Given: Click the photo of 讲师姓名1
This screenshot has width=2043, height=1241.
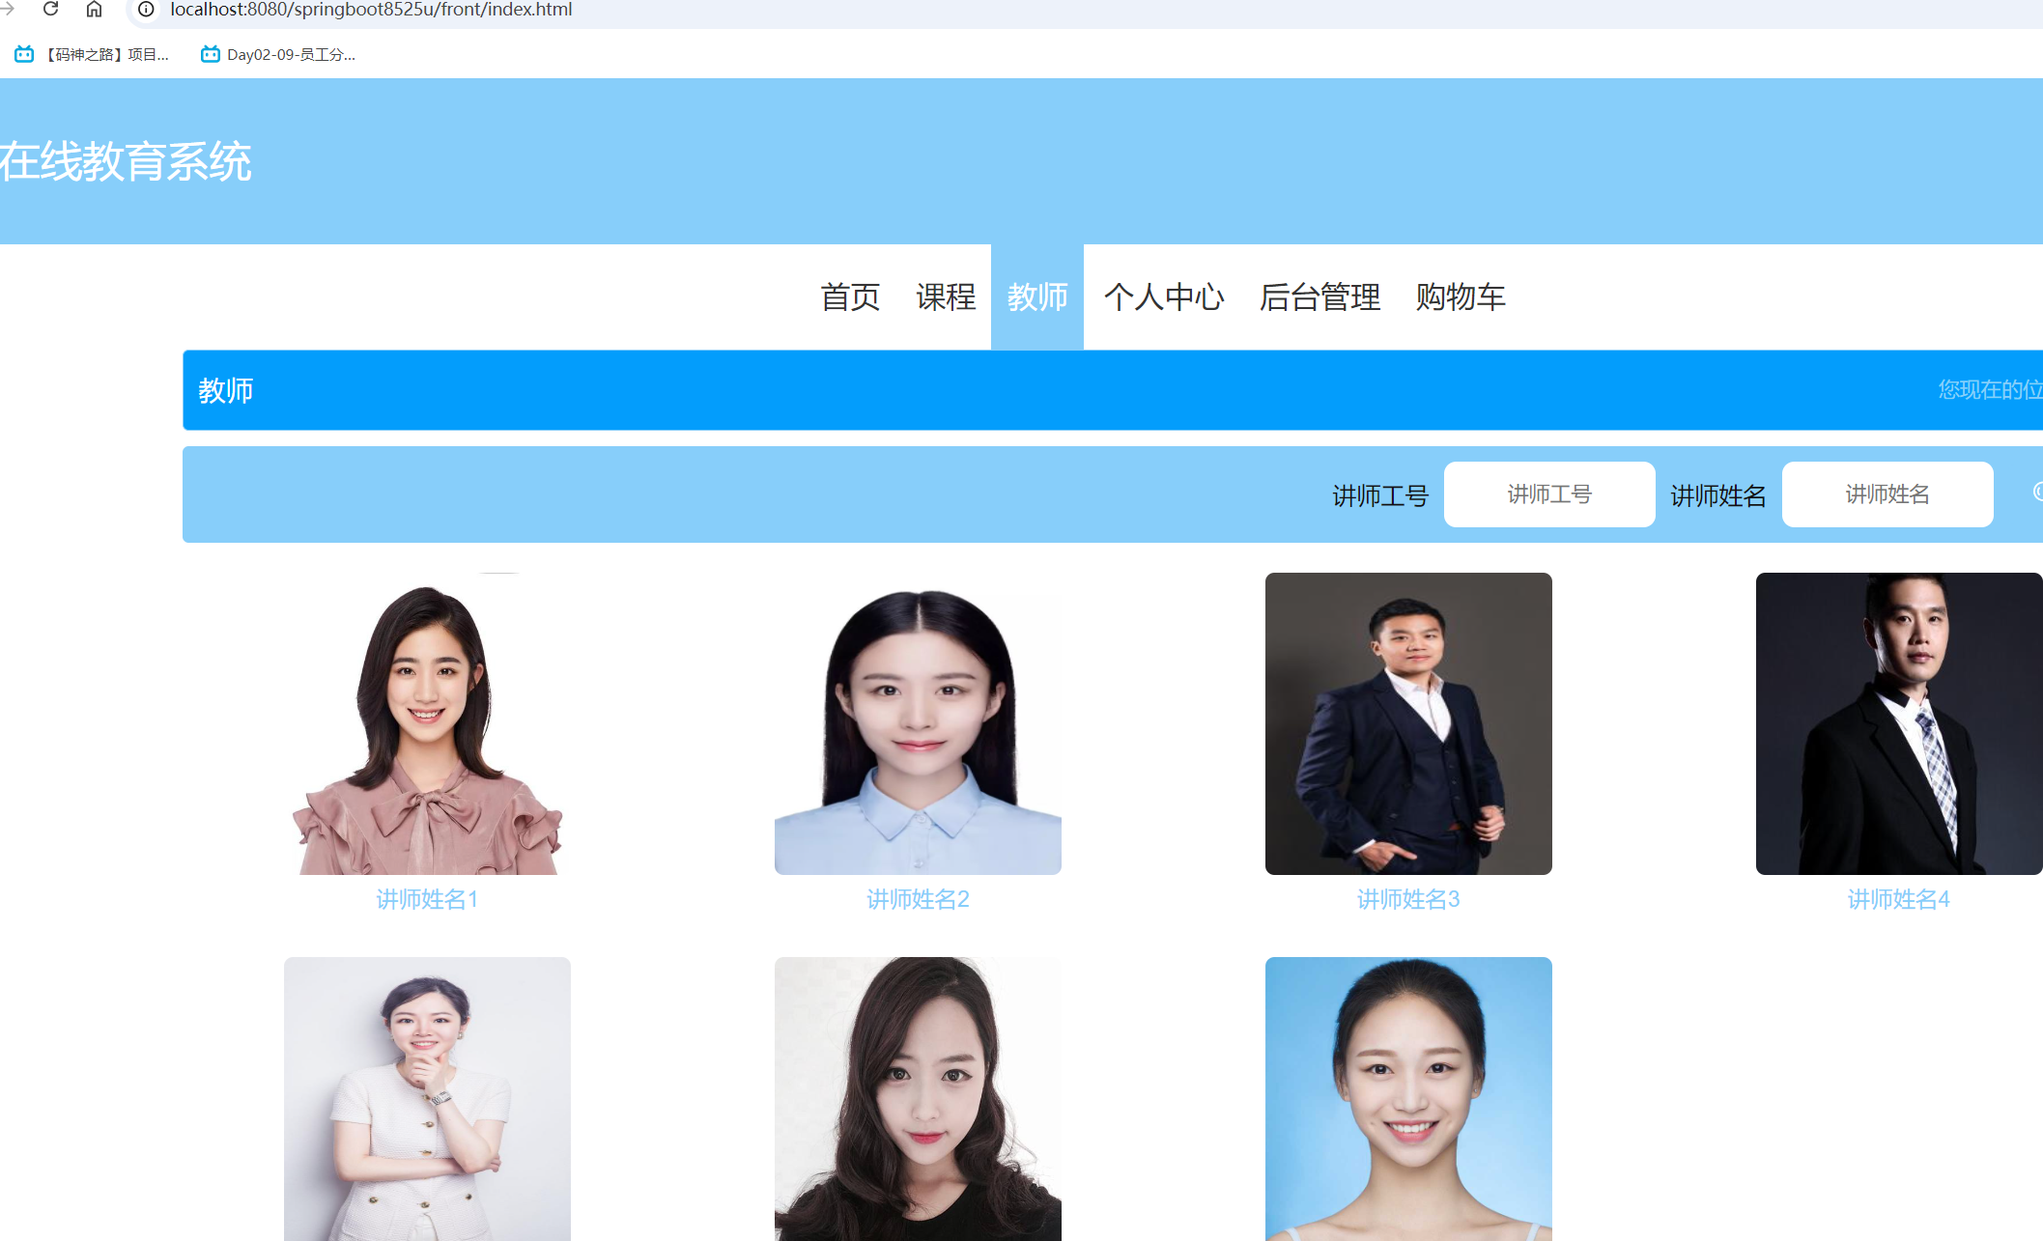Looking at the screenshot, I should click(x=427, y=724).
